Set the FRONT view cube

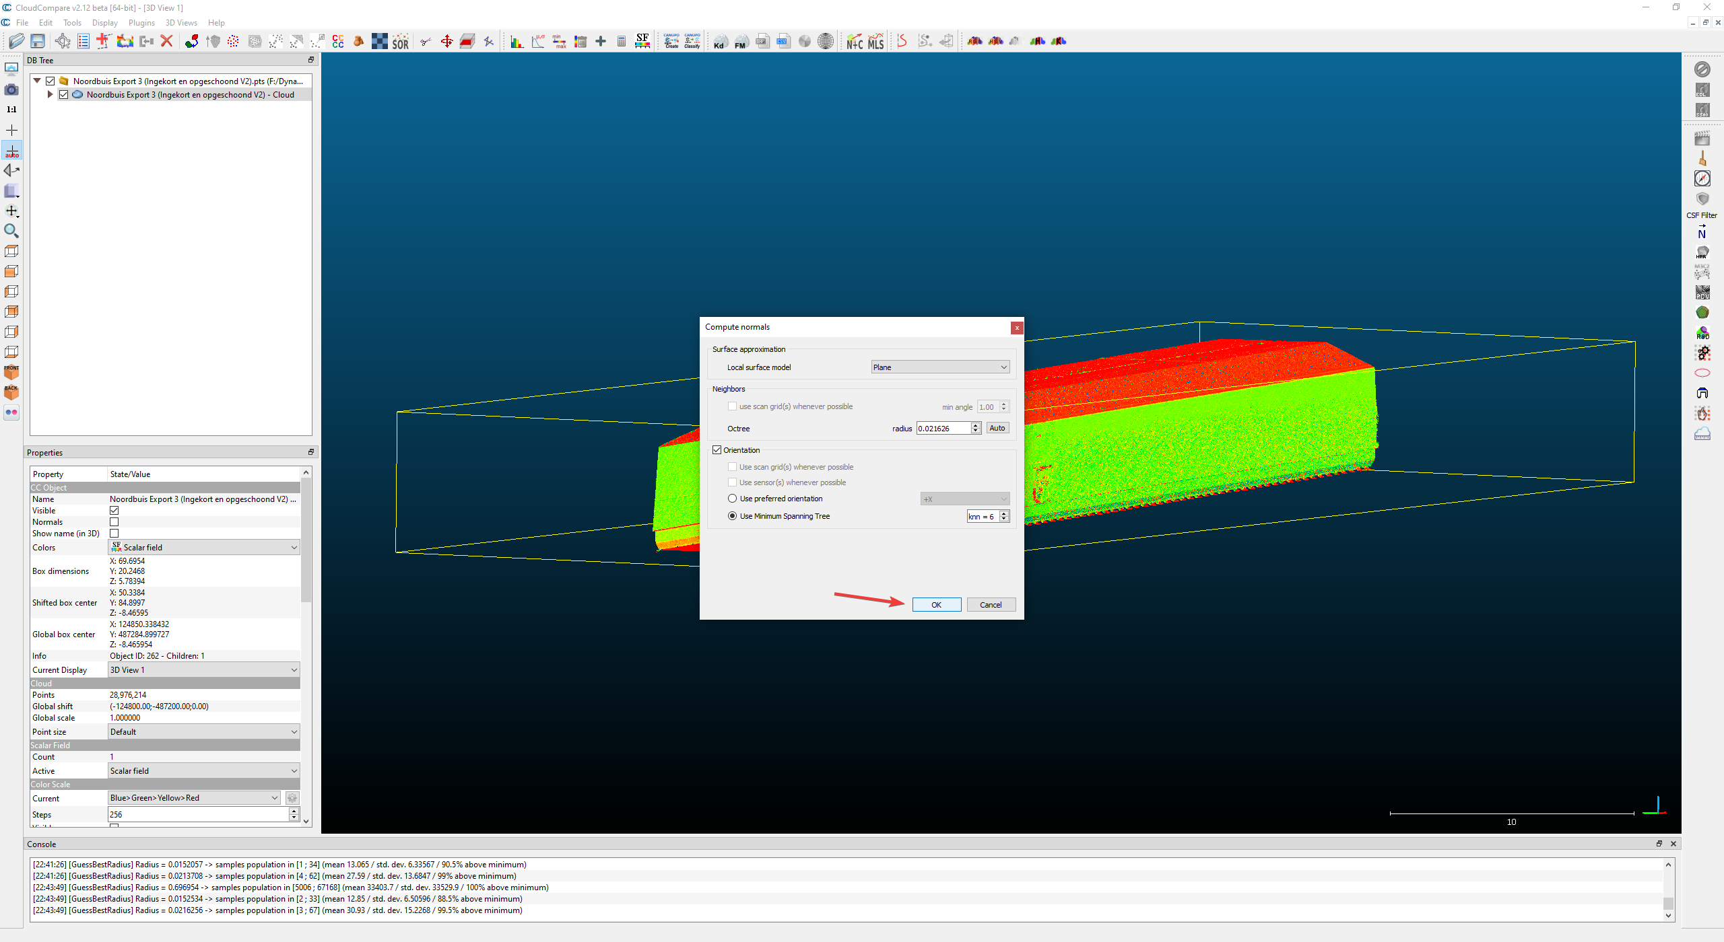11,372
